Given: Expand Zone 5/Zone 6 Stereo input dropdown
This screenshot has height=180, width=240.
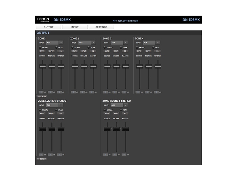Looking at the screenshot, I should pyautogui.click(x=61, y=105).
